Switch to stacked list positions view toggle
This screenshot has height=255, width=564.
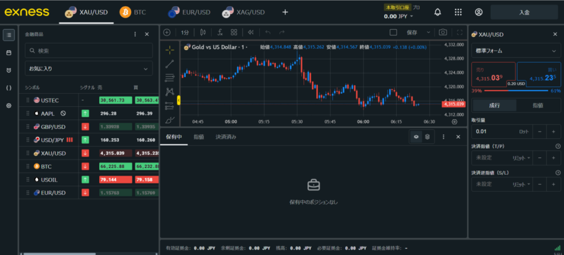pos(427,137)
